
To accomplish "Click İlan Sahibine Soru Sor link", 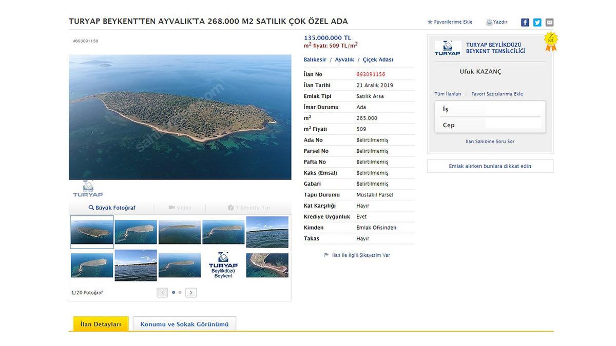I will (490, 141).
